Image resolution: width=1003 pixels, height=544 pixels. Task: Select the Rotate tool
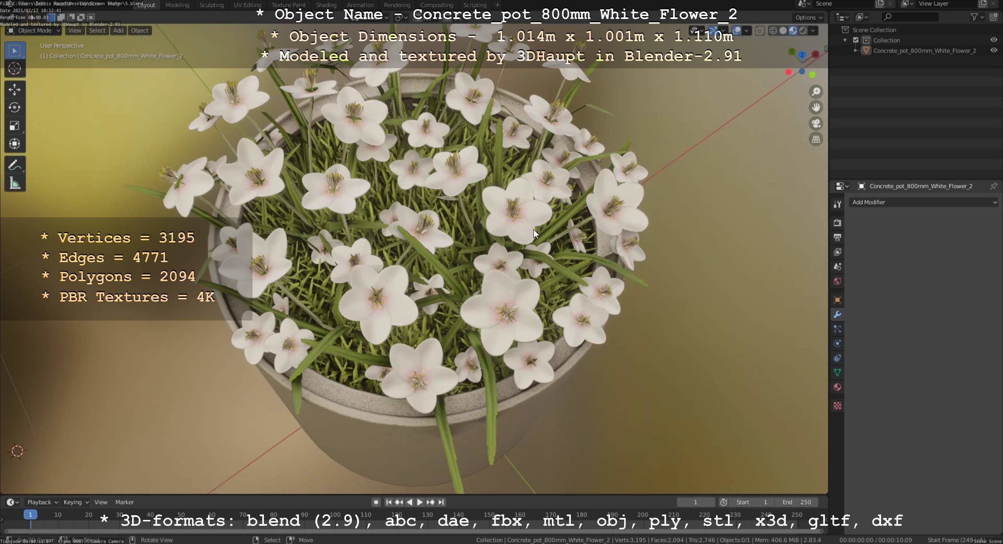(15, 108)
